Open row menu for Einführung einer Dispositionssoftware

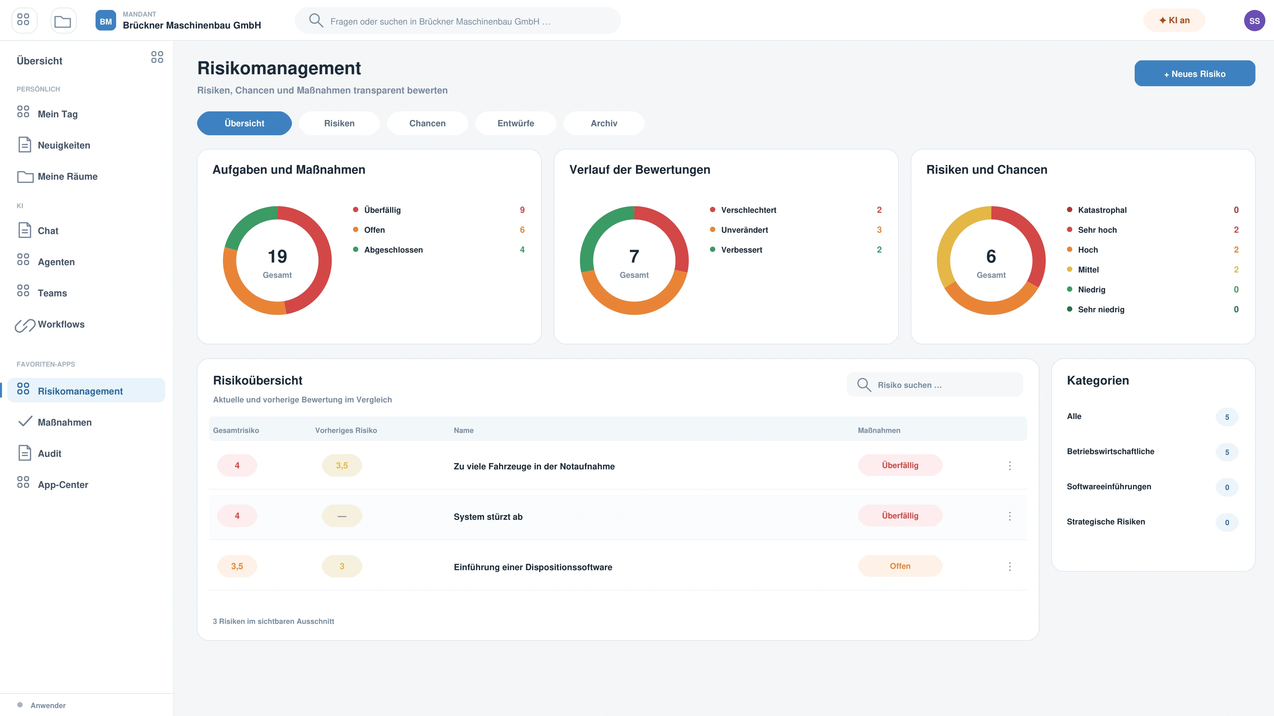pyautogui.click(x=1010, y=567)
